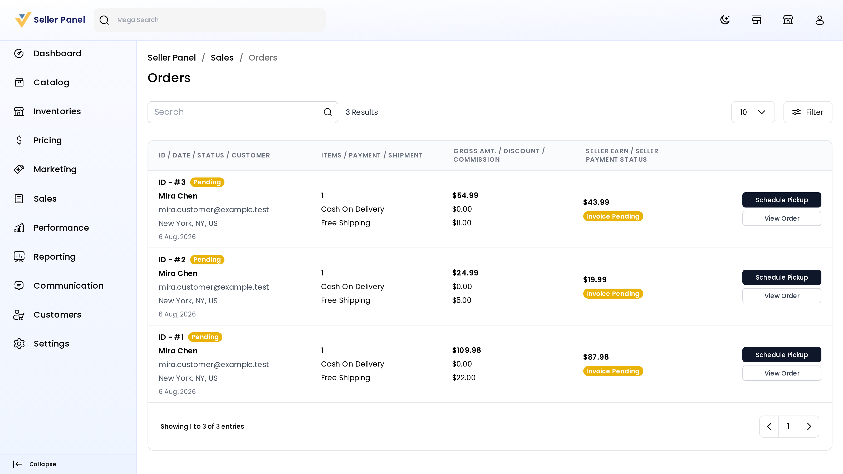
Task: Click Invoice Pending badge for $43.99
Action: pos(612,216)
